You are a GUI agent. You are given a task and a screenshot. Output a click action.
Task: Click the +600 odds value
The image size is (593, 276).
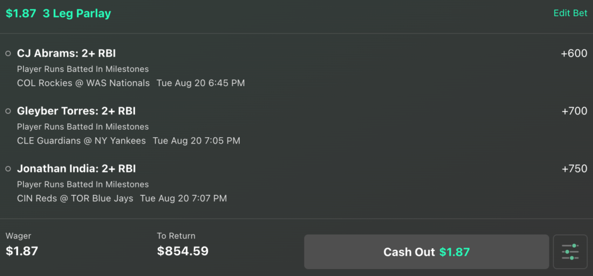tap(574, 54)
